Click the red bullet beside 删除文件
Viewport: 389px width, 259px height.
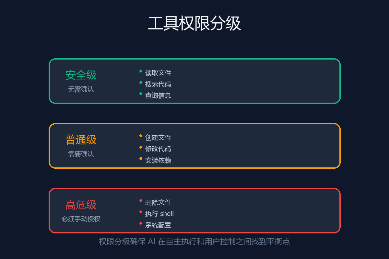pyautogui.click(x=141, y=201)
